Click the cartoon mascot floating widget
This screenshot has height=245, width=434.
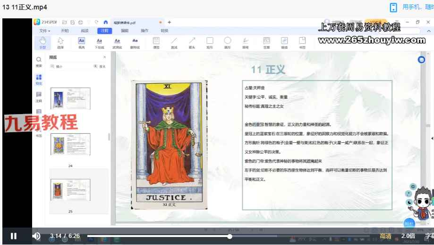pos(423,203)
